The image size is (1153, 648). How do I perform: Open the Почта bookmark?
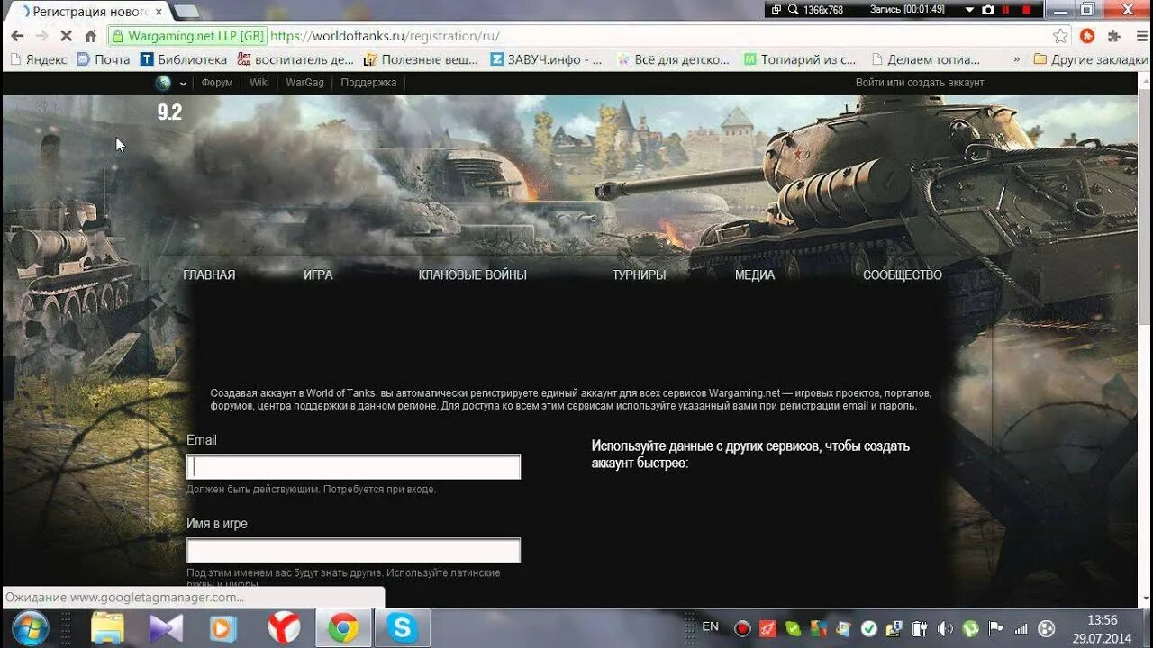104,59
